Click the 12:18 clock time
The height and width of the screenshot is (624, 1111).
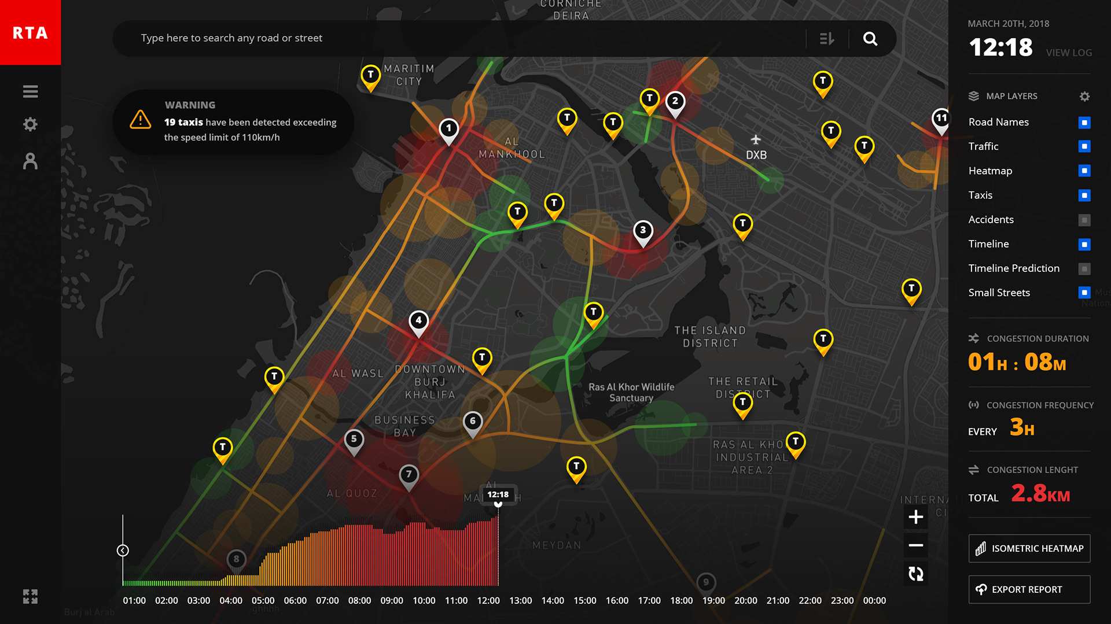pyautogui.click(x=1000, y=47)
